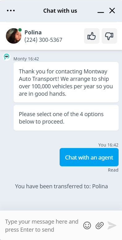Screen dimensions: 122x240
Task: Click the Monty bot avatar
Action: click(x=7, y=57)
